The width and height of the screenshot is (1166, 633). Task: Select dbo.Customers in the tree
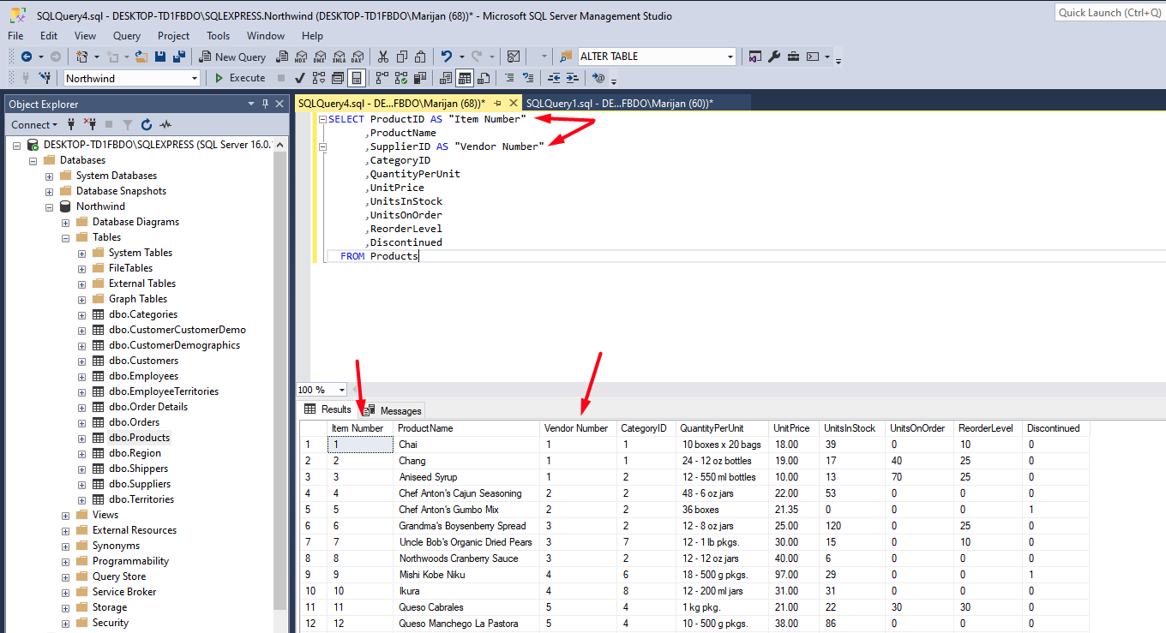pos(143,361)
